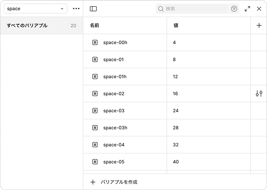Edit the value 24 of space-03
This screenshot has width=267, height=190.
175,111
